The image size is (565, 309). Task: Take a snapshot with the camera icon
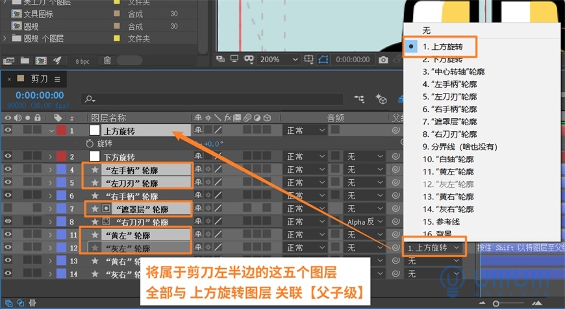383,60
